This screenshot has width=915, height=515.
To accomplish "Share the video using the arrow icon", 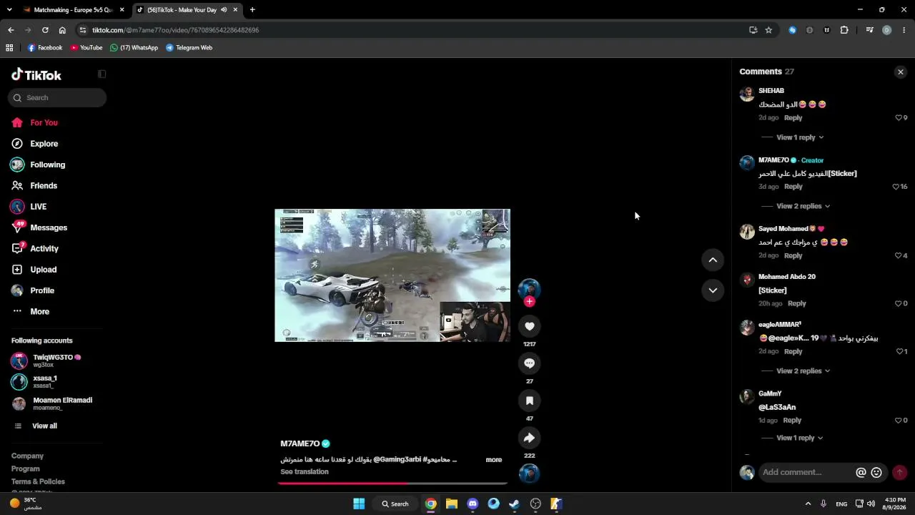I will (x=529, y=438).
